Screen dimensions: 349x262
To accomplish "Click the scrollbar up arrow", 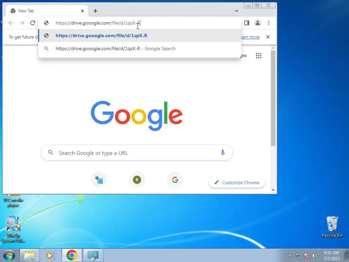I will [x=273, y=48].
